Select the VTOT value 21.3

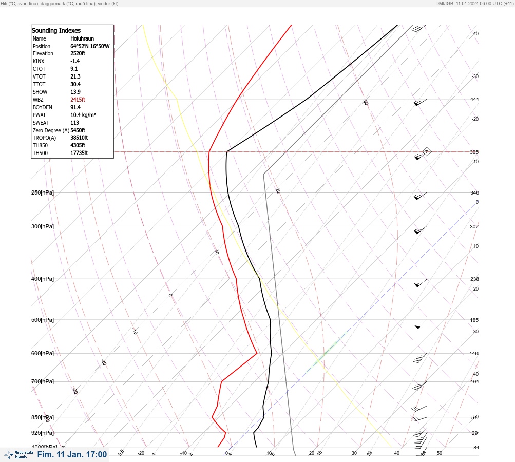75,76
